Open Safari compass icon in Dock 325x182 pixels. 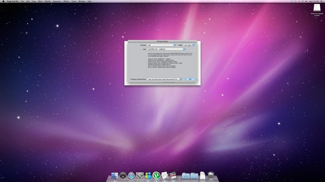(131, 176)
